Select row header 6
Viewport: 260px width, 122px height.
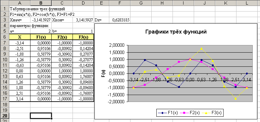point(5,37)
